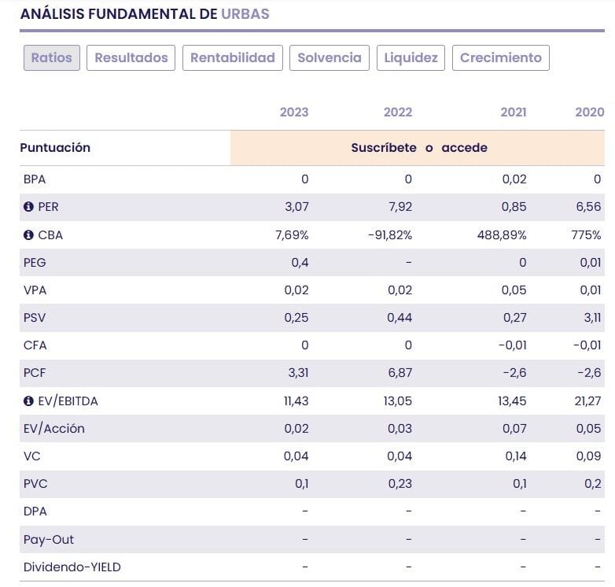The image size is (615, 587).
Task: Click the accede link
Action: [x=464, y=148]
